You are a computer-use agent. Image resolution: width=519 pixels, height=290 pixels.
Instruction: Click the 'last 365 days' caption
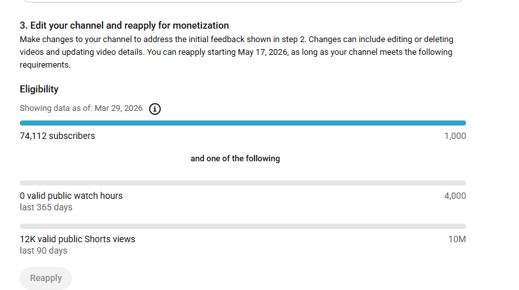click(46, 207)
